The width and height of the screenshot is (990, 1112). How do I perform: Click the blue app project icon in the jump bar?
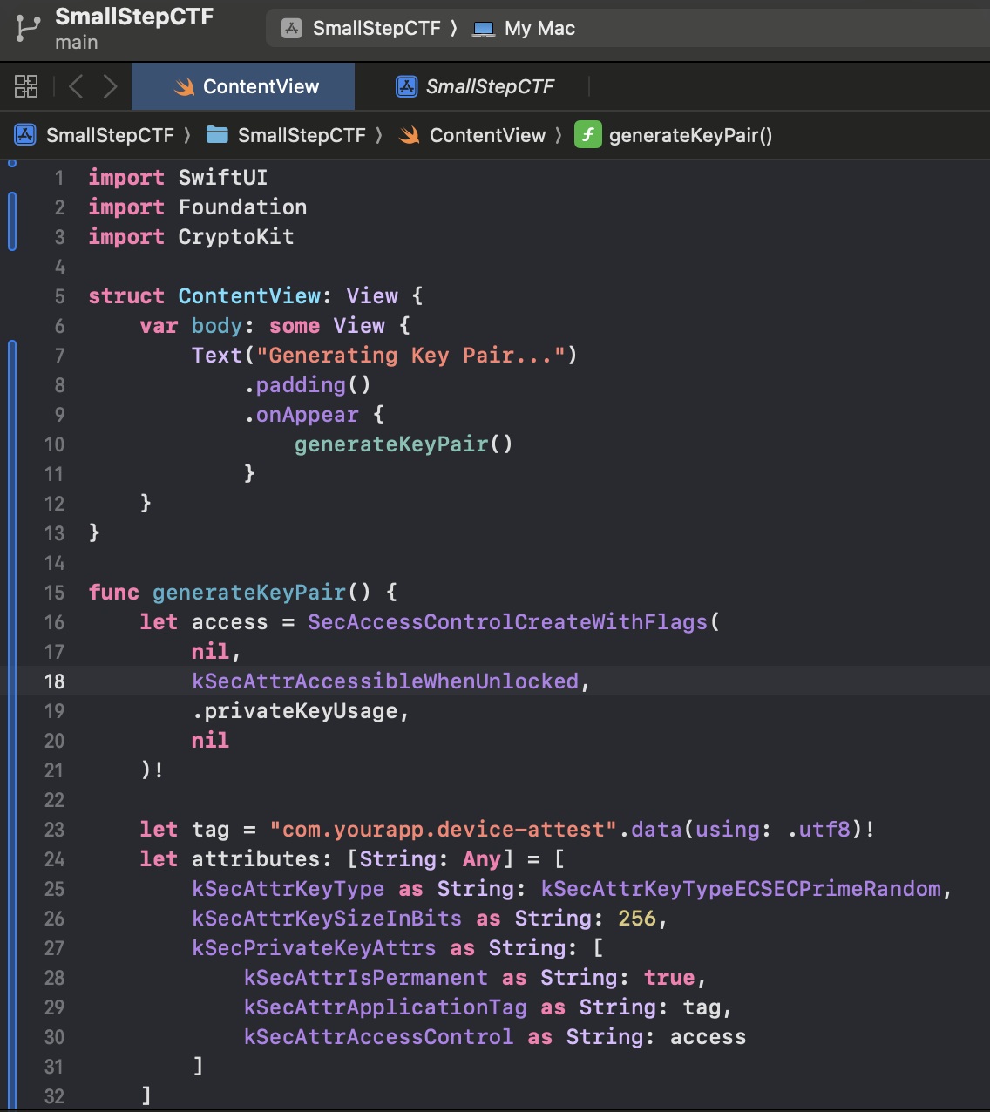point(25,135)
